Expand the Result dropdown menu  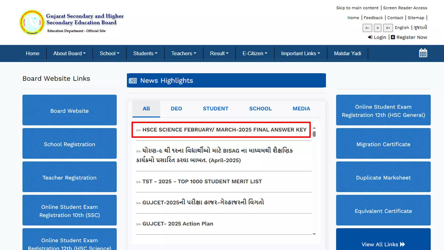(x=219, y=53)
